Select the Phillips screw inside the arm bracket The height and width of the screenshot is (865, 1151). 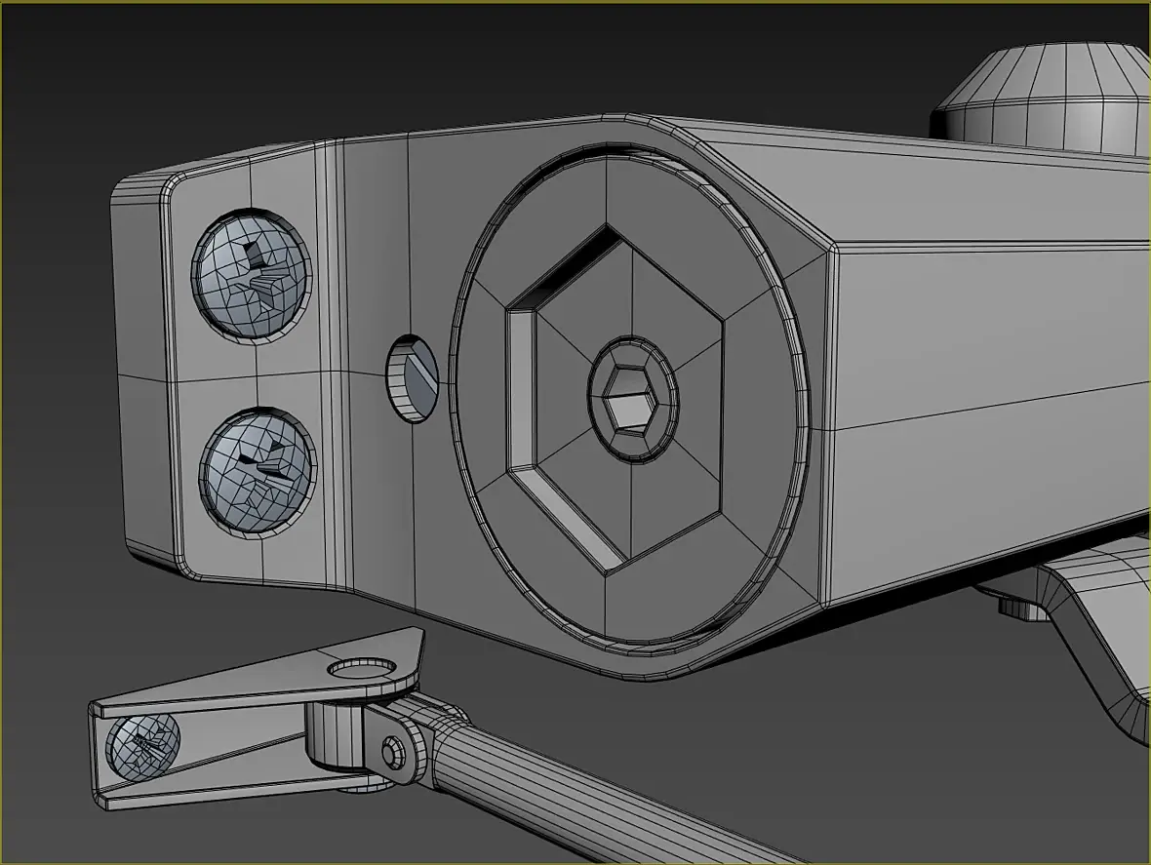(143, 747)
